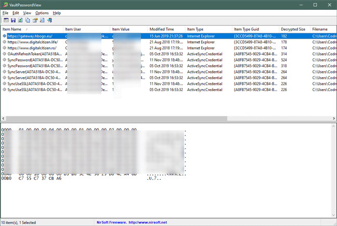337x226 pixels.
Task: Click the Decrypted Size value 314
Action: pos(284,54)
